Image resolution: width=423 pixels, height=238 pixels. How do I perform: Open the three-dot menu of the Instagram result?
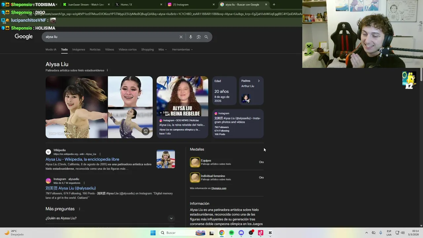84,183
